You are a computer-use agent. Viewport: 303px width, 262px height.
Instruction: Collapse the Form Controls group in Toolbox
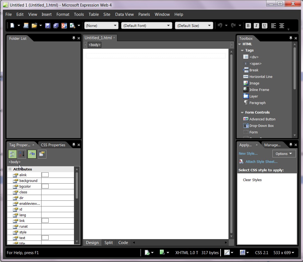(x=242, y=112)
